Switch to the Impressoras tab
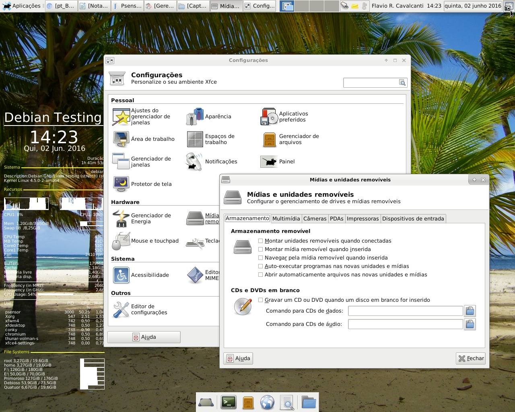Screen dimensions: 515x412 pos(363,218)
